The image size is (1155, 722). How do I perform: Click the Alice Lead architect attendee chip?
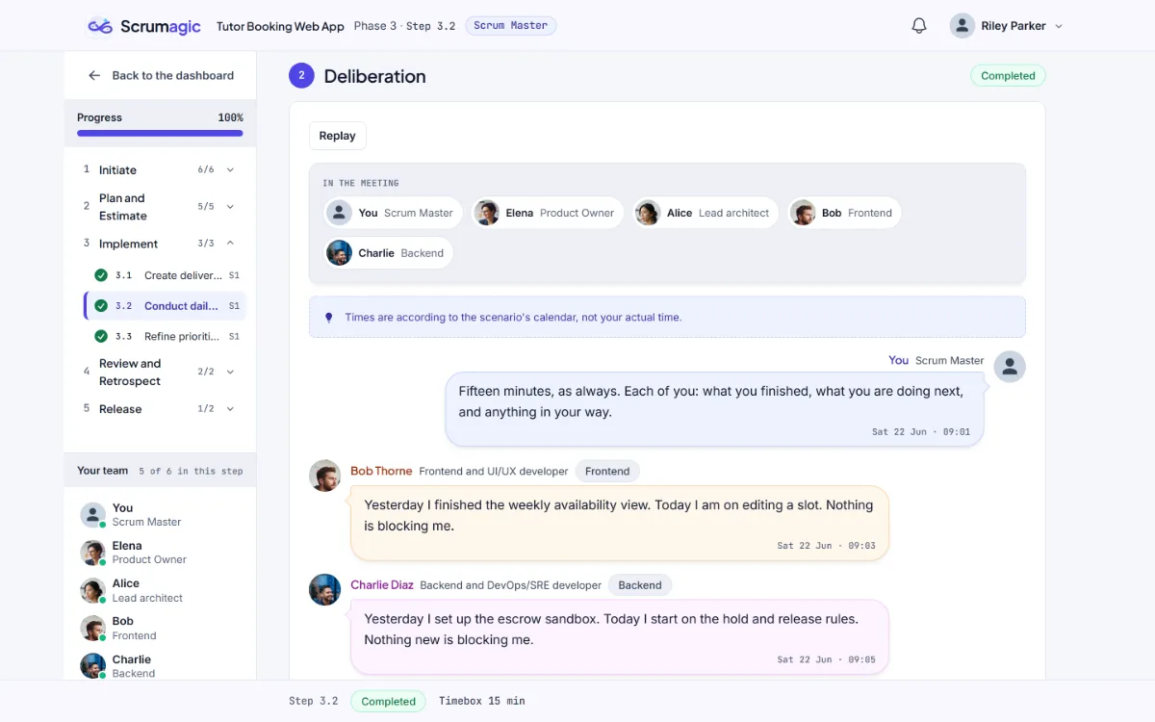click(x=706, y=213)
